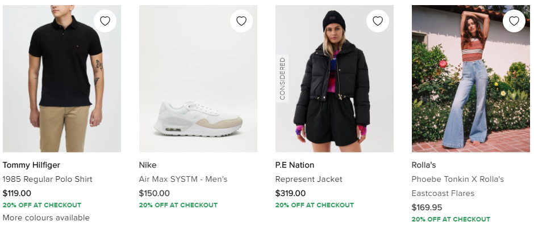This screenshot has width=534, height=226.
Task: Go to the P.E Nation brand link
Action: (x=295, y=165)
